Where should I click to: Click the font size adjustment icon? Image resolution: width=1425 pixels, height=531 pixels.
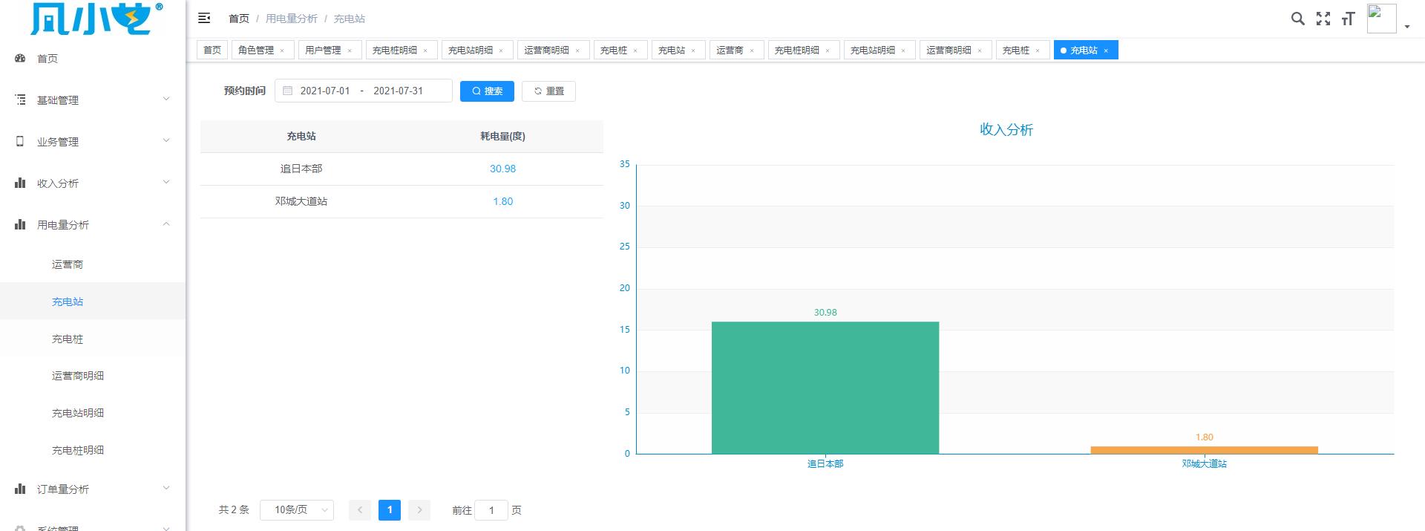pos(1348,19)
